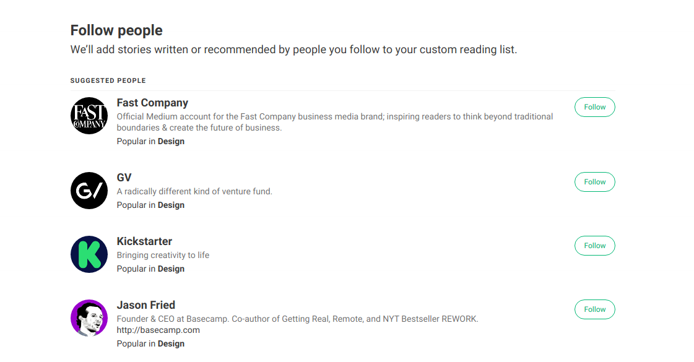Click the Kickstarter green K logo

tap(89, 254)
